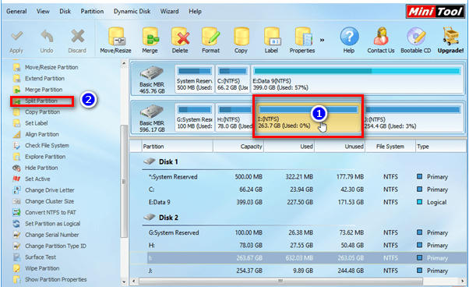Select the C:(NTFS) partition block
The height and width of the screenshot is (287, 469).
click(232, 79)
